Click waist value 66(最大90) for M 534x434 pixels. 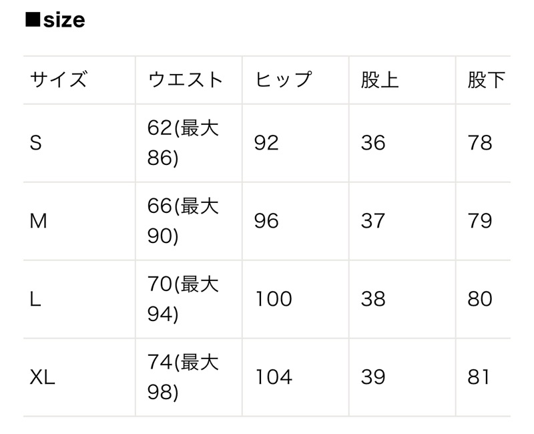[183, 221]
